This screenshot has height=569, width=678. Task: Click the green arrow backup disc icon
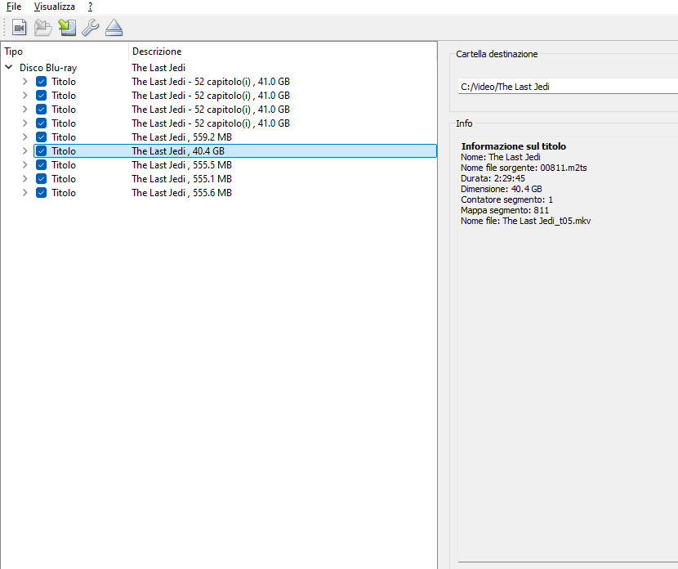[67, 28]
